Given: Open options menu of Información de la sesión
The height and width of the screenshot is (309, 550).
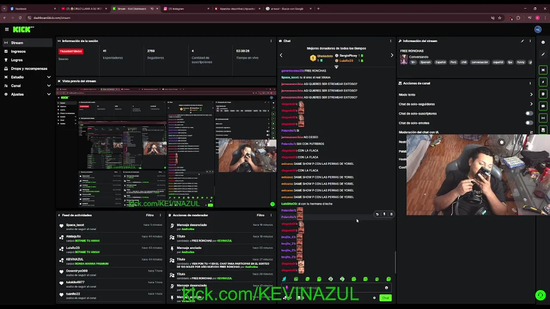Looking at the screenshot, I should [271, 41].
